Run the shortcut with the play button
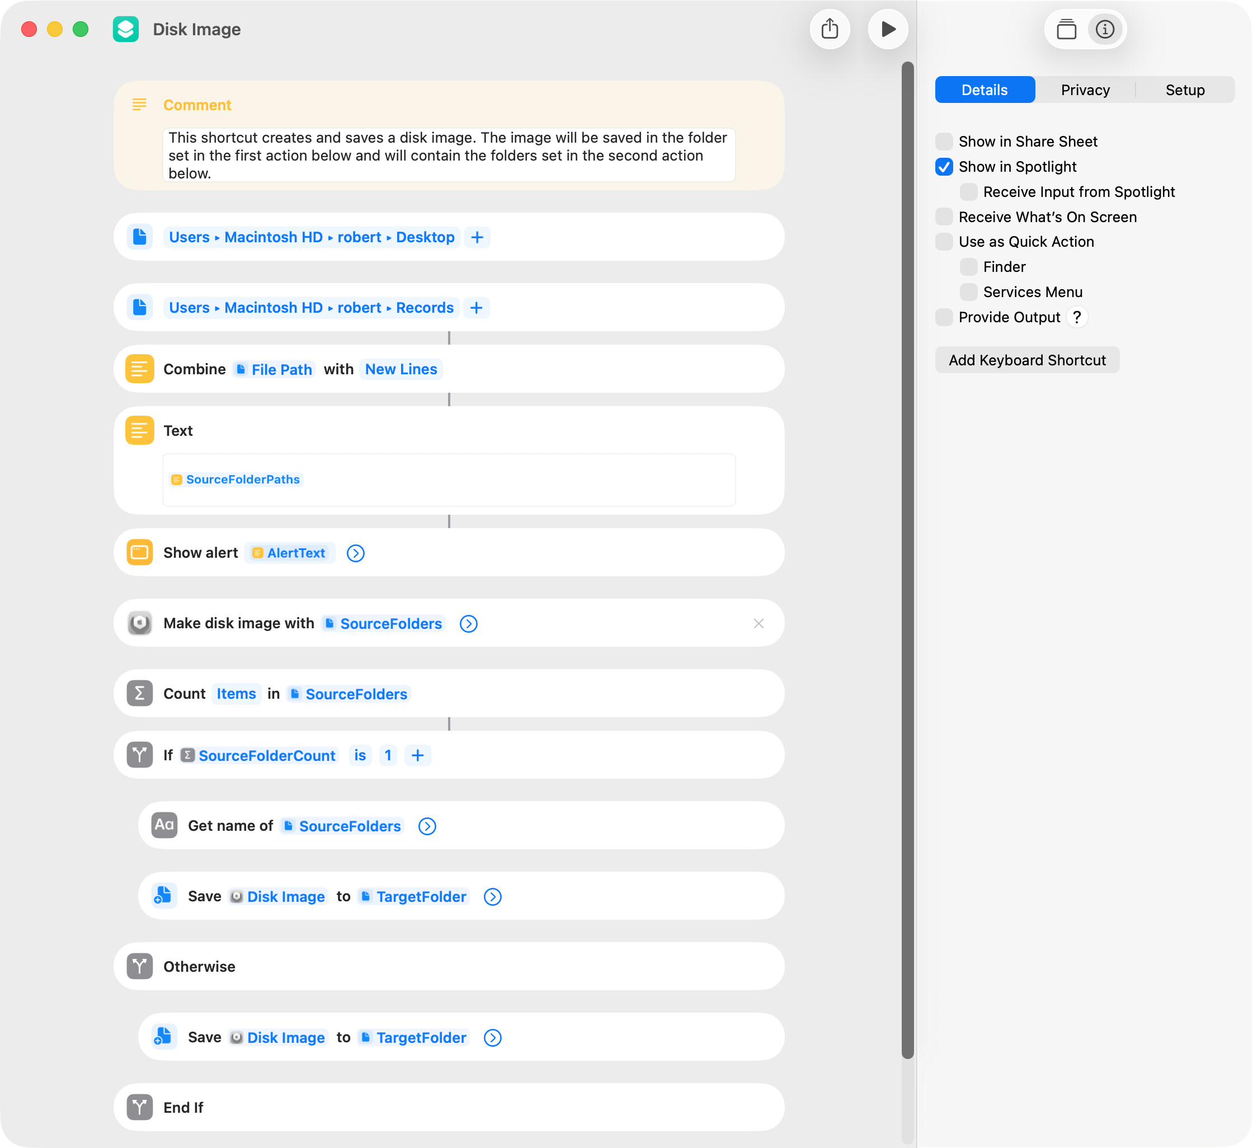The image size is (1253, 1148). (x=888, y=29)
